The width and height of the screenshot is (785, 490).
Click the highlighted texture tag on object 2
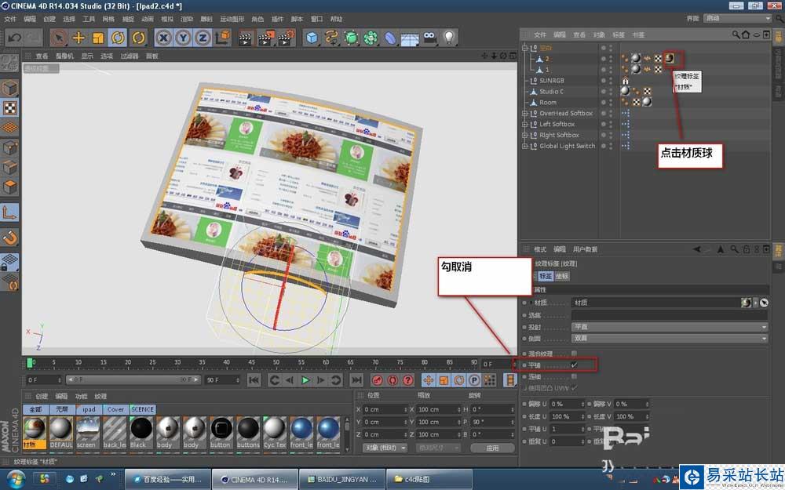[670, 59]
